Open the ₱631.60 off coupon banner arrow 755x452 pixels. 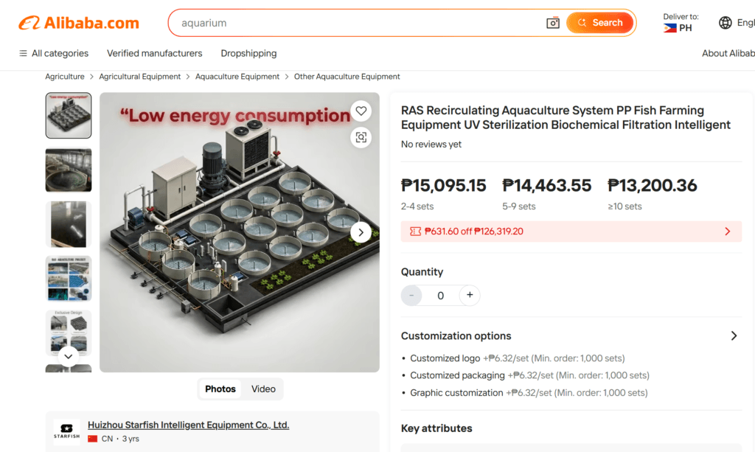[728, 232]
